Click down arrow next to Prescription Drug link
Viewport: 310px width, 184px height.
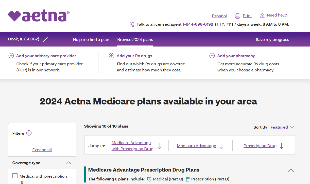281,146
